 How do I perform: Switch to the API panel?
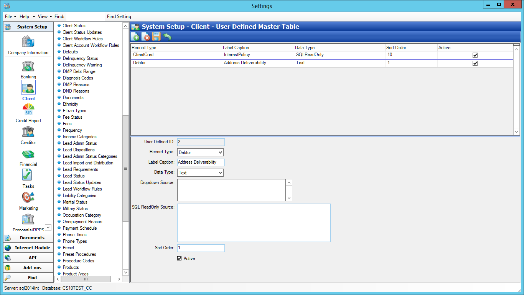click(x=28, y=258)
